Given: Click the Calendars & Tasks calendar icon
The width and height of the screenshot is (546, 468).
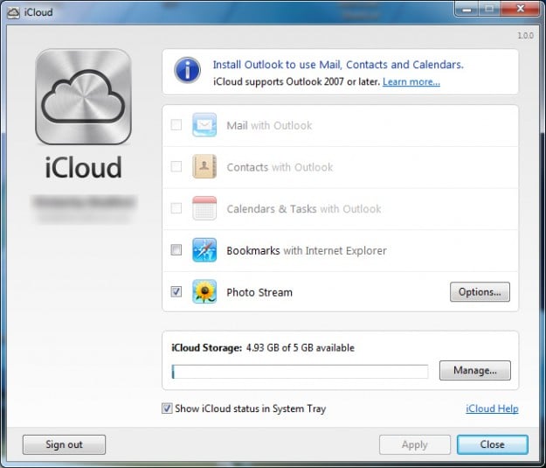Looking at the screenshot, I should [204, 209].
